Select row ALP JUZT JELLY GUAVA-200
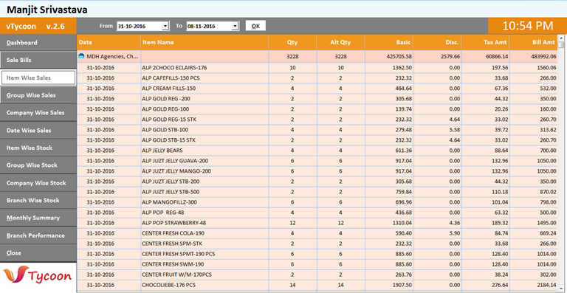Screen dimensions: 567x293 coord(317,161)
